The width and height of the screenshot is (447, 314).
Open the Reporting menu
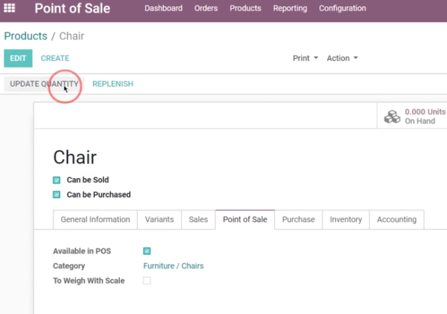(290, 8)
